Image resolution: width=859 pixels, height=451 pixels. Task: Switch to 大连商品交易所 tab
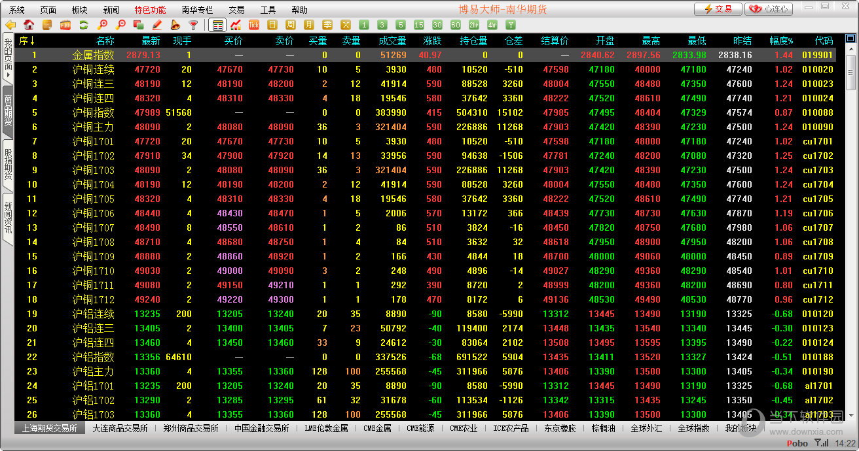120,428
